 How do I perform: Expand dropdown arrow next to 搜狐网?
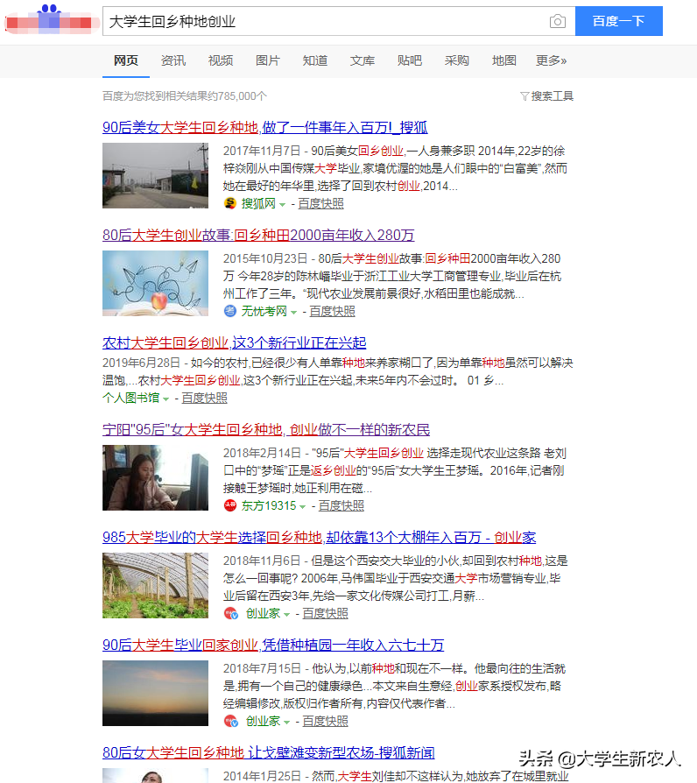[283, 204]
